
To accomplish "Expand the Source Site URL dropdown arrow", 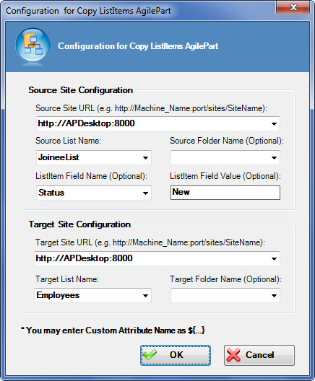I will 274,124.
